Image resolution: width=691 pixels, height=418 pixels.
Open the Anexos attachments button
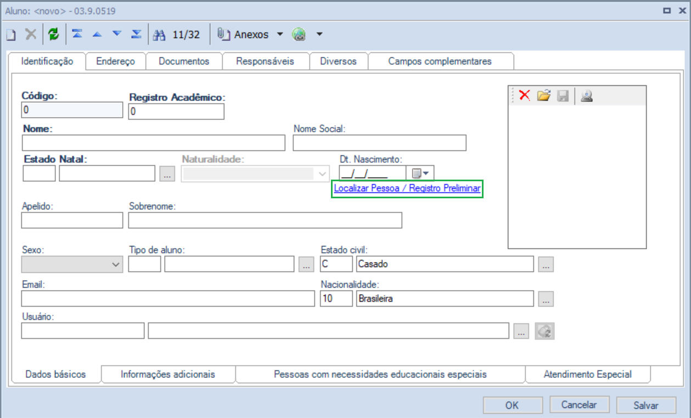243,35
